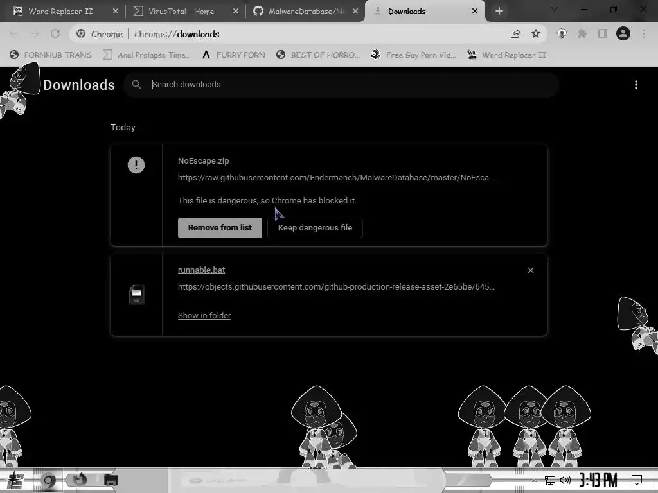This screenshot has height=493, width=658.
Task: Open the network status tray icon
Action: click(550, 480)
